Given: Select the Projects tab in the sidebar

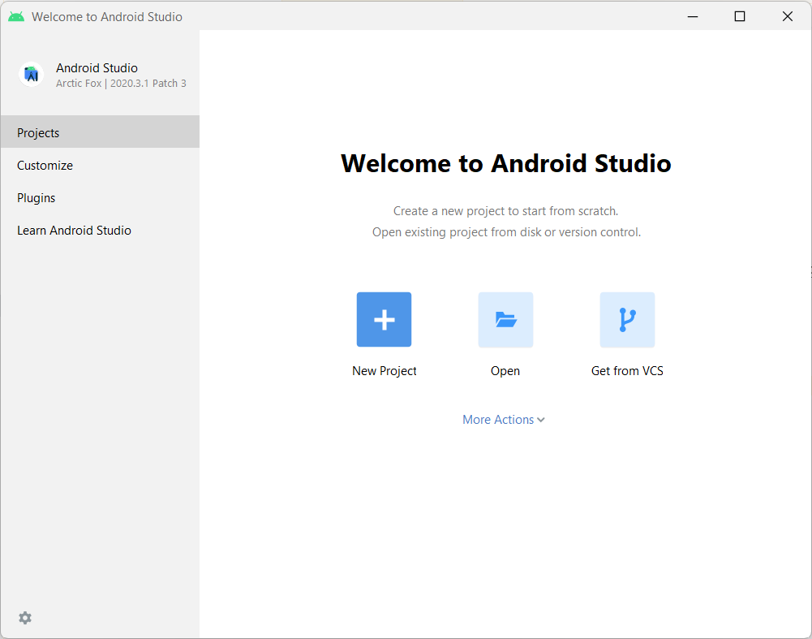Looking at the screenshot, I should (38, 132).
